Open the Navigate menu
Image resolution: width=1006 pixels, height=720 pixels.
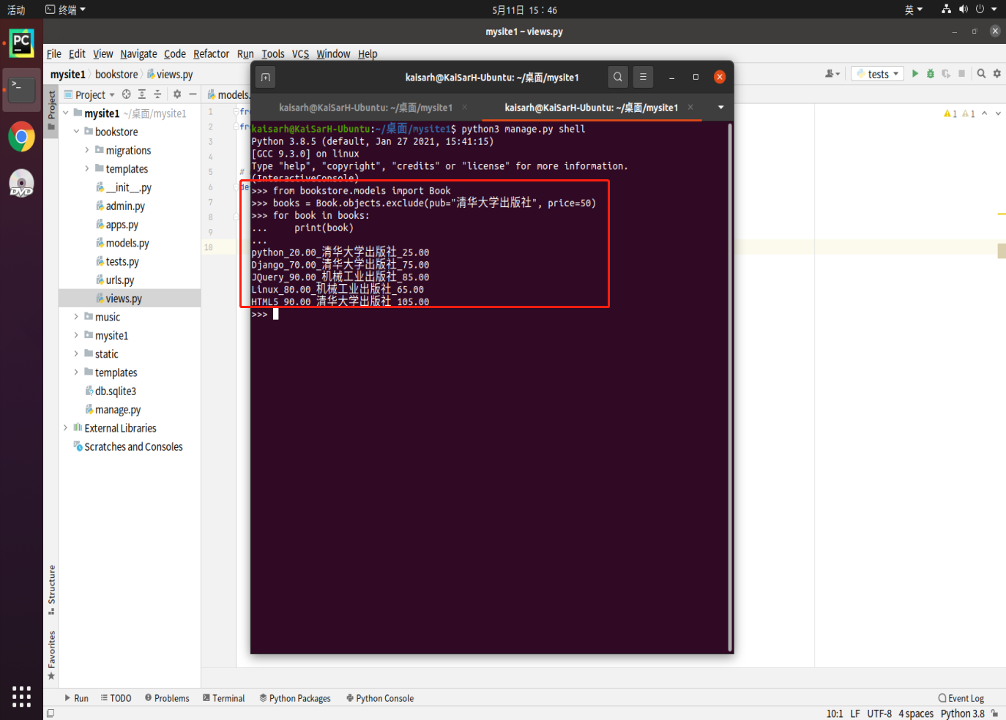[138, 54]
